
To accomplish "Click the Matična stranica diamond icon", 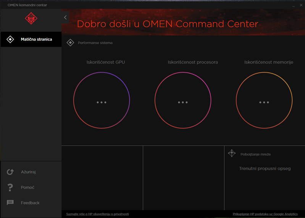I will pyautogui.click(x=10, y=39).
